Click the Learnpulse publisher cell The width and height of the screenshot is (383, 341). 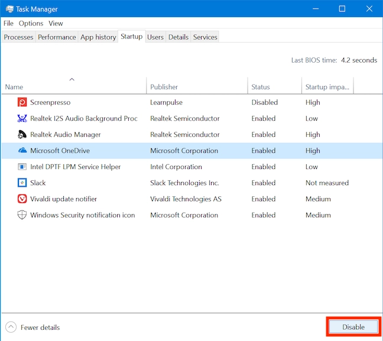coord(166,102)
